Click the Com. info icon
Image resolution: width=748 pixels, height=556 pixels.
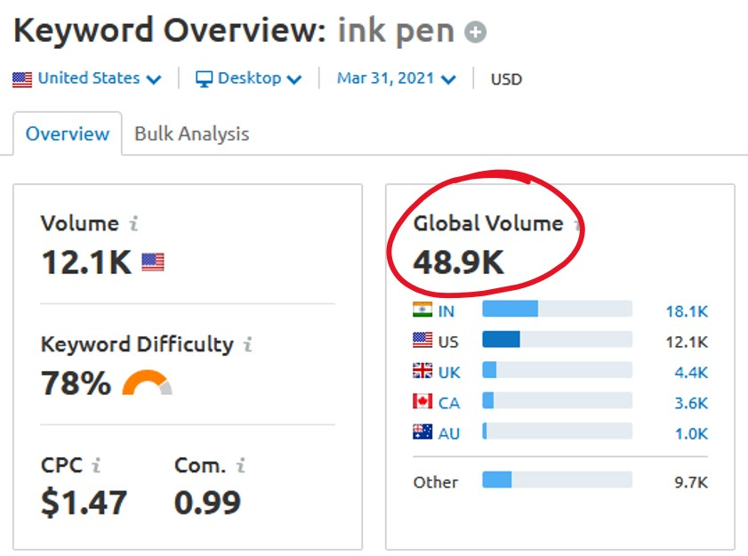(x=241, y=465)
